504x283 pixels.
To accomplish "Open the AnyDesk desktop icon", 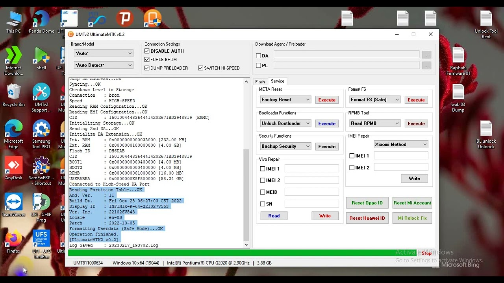I will (x=13, y=168).
